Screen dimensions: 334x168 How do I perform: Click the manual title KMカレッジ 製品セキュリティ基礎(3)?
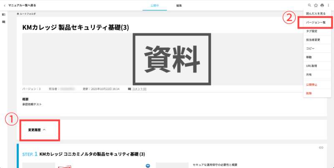tap(76, 28)
